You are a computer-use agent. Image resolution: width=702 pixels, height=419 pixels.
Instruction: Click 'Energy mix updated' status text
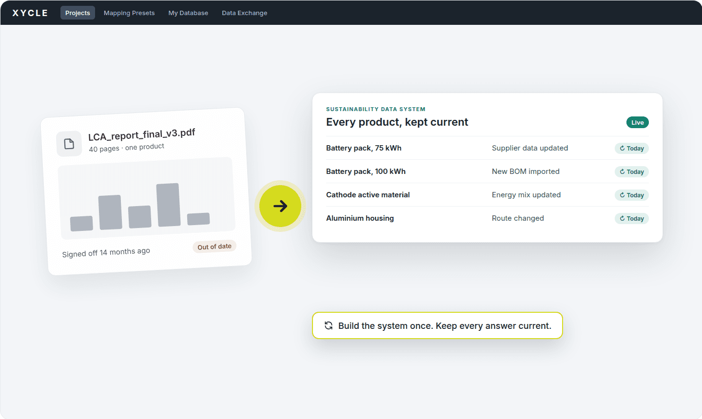[526, 195]
